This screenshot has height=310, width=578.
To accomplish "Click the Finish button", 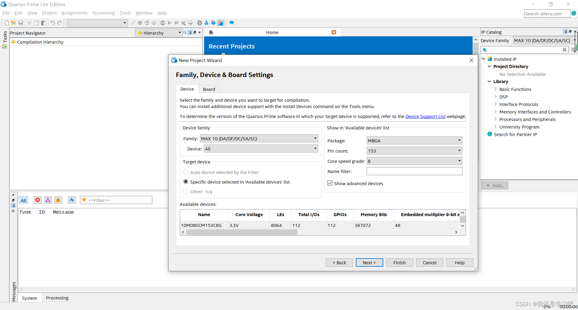I will [x=399, y=262].
